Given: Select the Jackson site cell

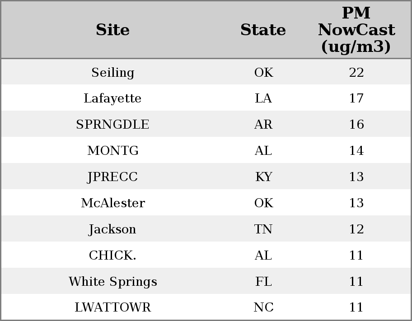Looking at the screenshot, I should [x=112, y=229].
